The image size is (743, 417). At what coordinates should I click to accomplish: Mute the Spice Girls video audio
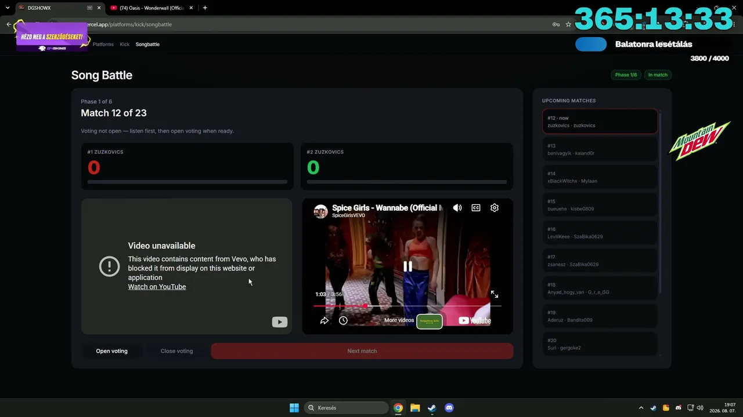(457, 208)
